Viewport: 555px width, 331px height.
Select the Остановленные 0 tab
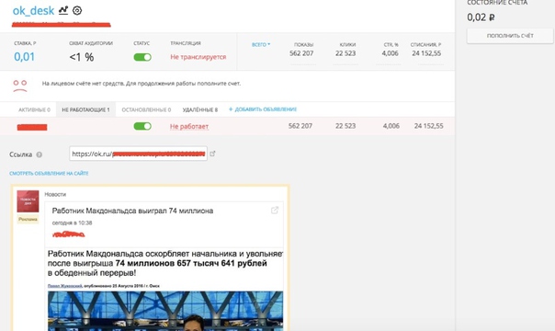(x=146, y=109)
